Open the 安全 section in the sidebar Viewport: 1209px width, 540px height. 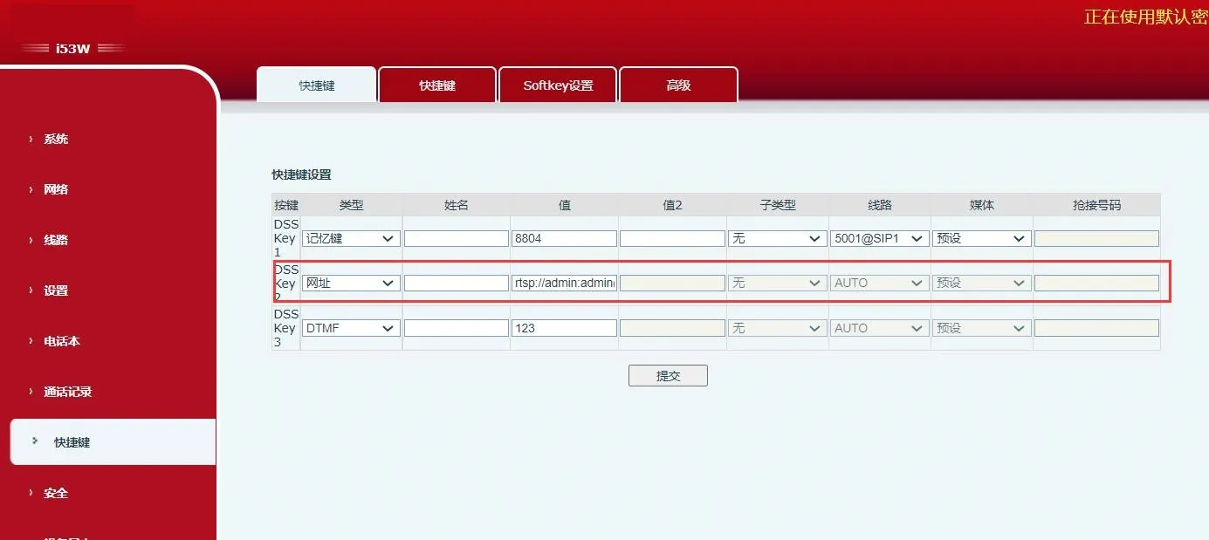point(54,493)
